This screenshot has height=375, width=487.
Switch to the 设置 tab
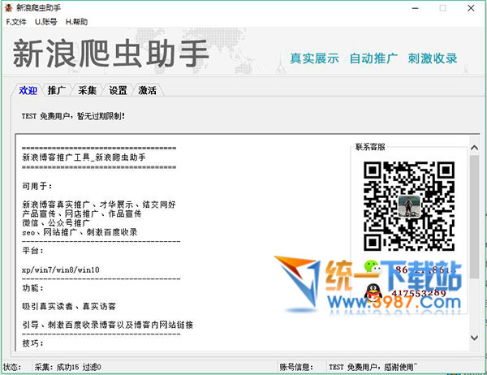click(118, 90)
